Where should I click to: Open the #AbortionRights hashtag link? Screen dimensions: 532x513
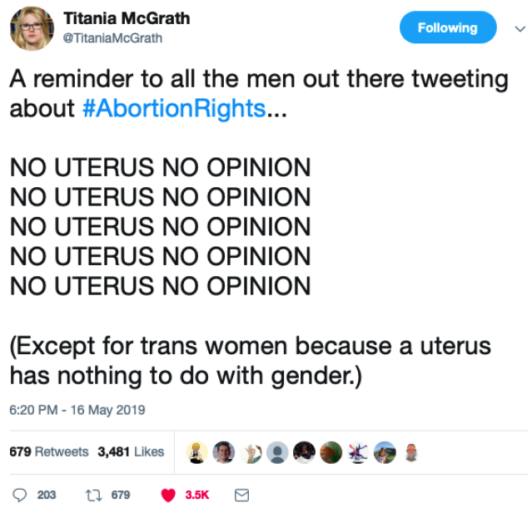173,109
